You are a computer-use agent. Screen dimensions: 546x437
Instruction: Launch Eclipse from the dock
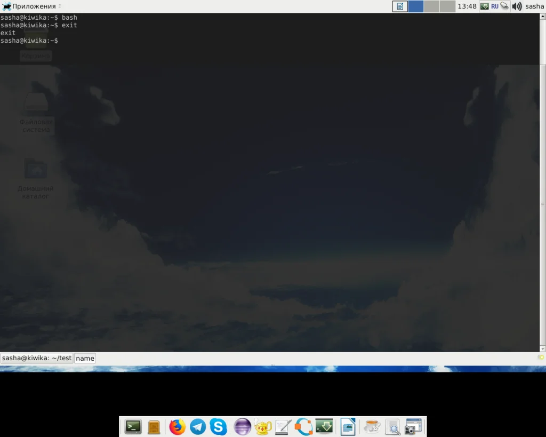coord(243,426)
